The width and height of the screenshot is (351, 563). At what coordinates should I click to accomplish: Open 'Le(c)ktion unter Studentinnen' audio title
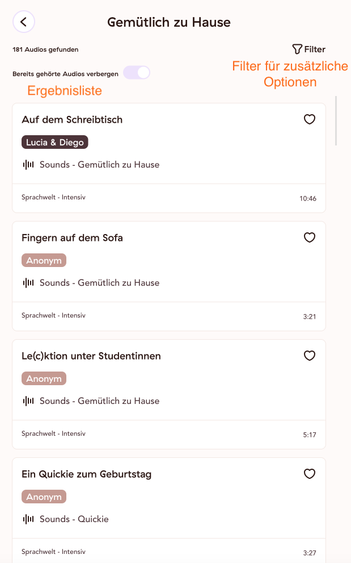coord(91,356)
